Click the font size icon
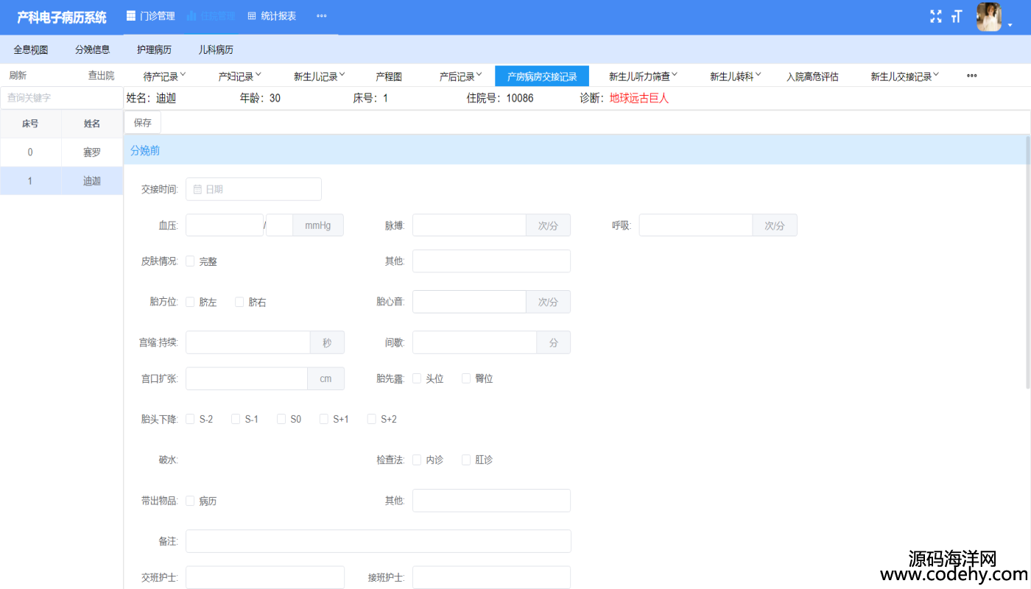Image resolution: width=1031 pixels, height=589 pixels. pos(957,16)
